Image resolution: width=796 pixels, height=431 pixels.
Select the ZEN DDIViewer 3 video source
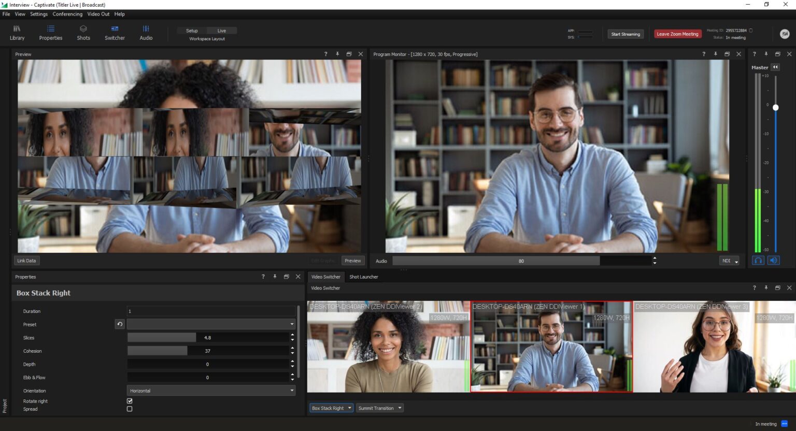coord(714,347)
